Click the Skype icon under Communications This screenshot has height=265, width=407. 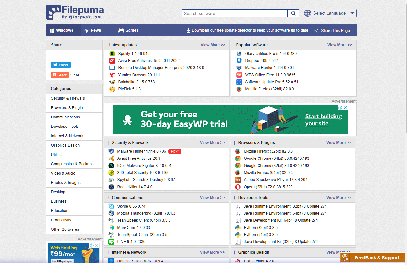[x=111, y=206]
